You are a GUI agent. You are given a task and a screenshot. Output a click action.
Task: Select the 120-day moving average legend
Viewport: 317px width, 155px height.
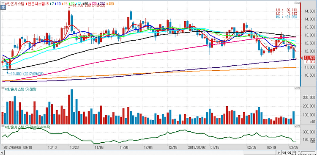tap(93, 4)
